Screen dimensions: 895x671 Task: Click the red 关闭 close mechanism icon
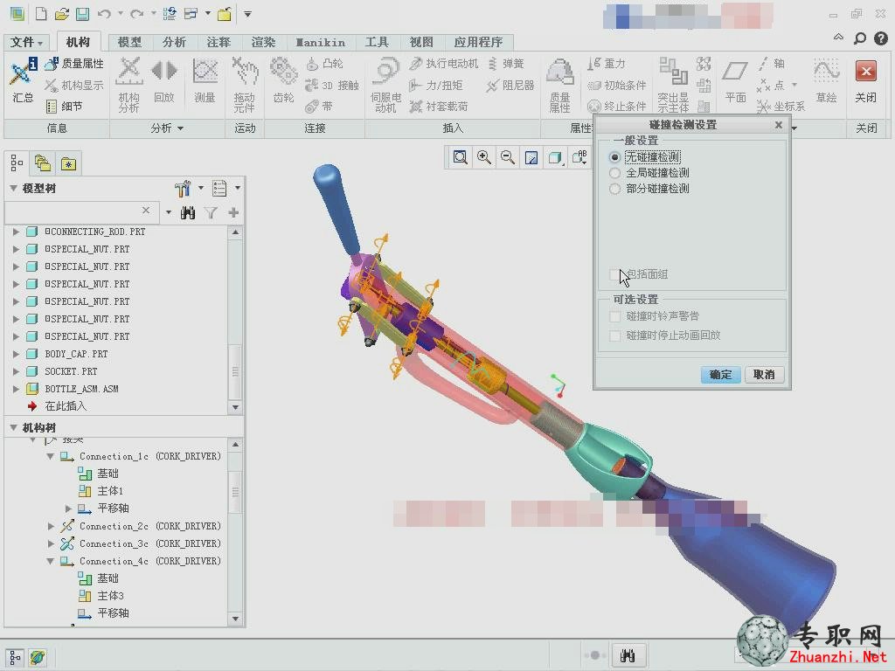pos(866,72)
